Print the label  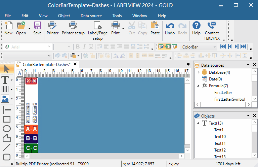point(115,28)
